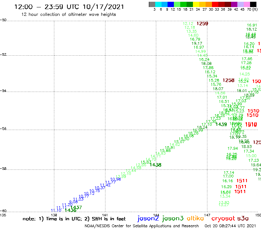This screenshot has height=229, width=261.
Task: Click the purple 42 ft legend swatch
Action: point(234,4)
